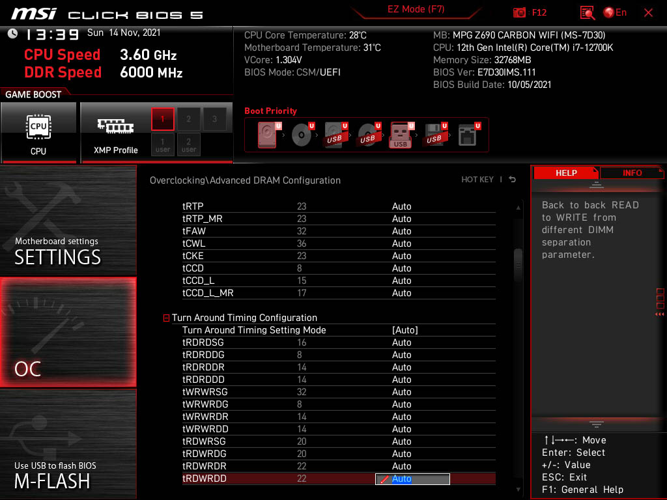
Task: Select the network boot device icon
Action: click(466, 135)
